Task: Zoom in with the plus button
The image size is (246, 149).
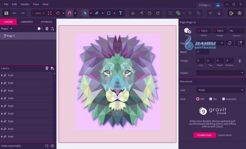Action: tap(43, 14)
